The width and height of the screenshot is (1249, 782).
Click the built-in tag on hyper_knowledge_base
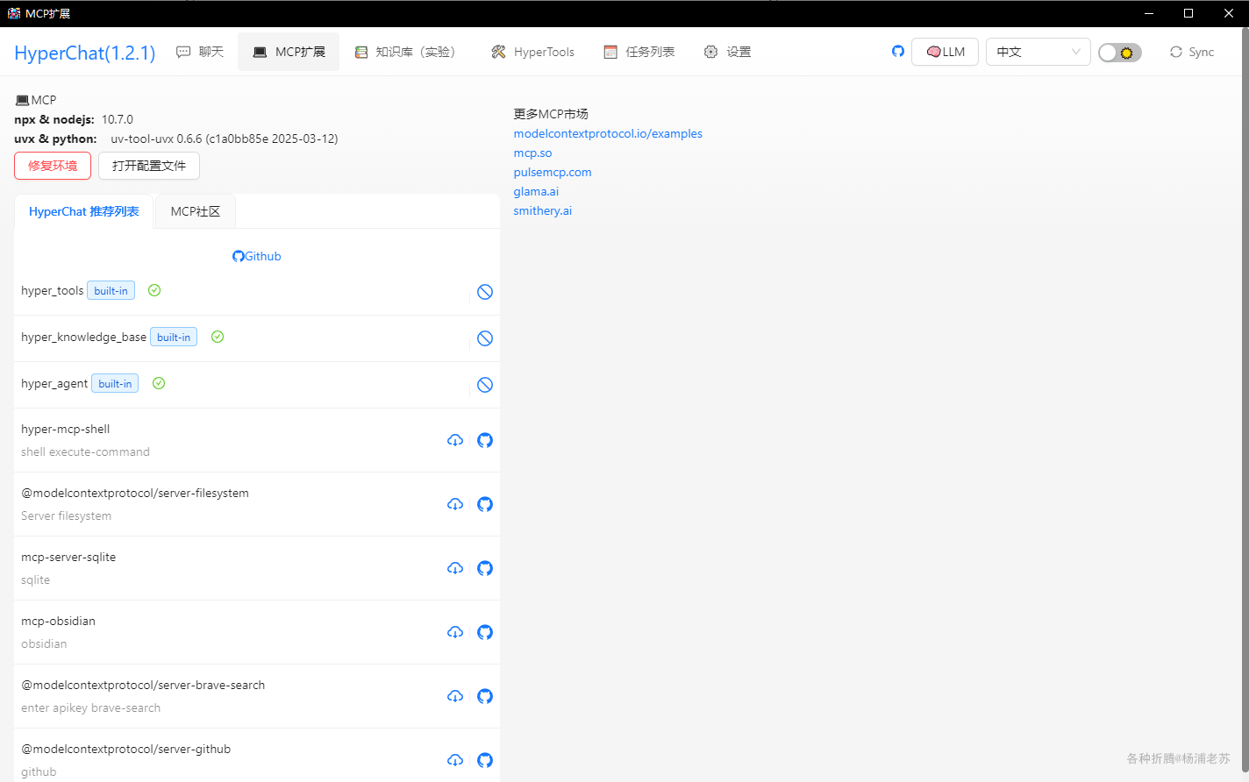[174, 338]
